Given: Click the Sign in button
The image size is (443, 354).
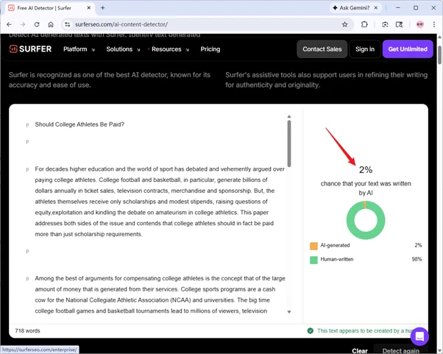Looking at the screenshot, I should tap(364, 49).
